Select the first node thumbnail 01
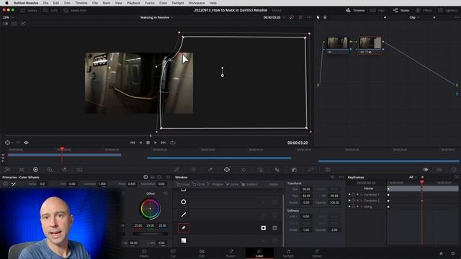Viewport: 461px width, 259px height. click(x=337, y=43)
